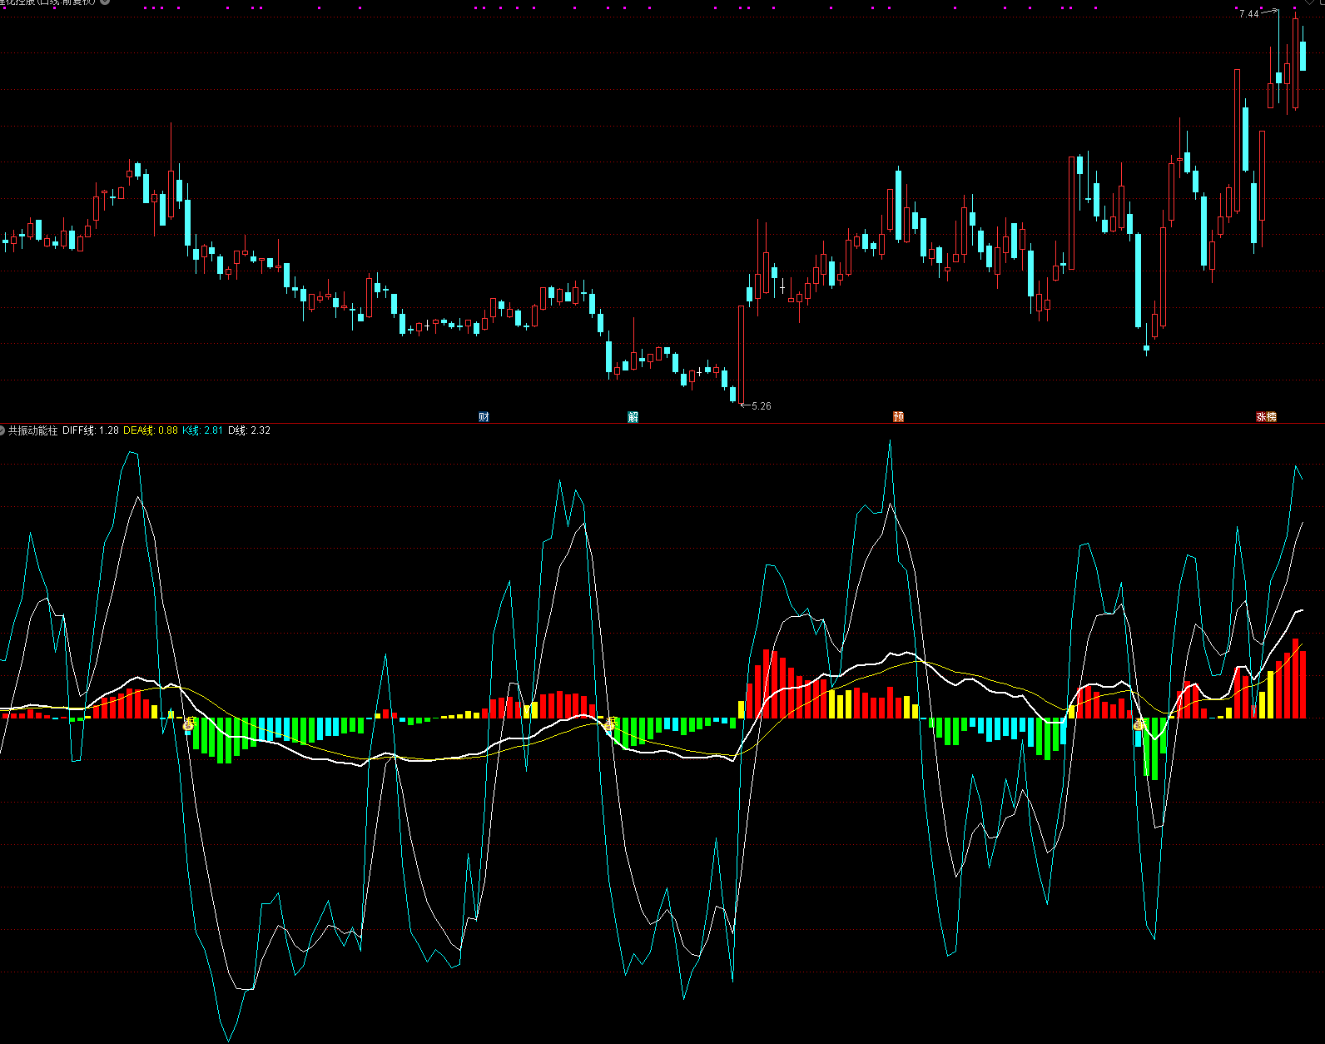
Task: Select the D线: 2.32 value
Action: pos(249,430)
